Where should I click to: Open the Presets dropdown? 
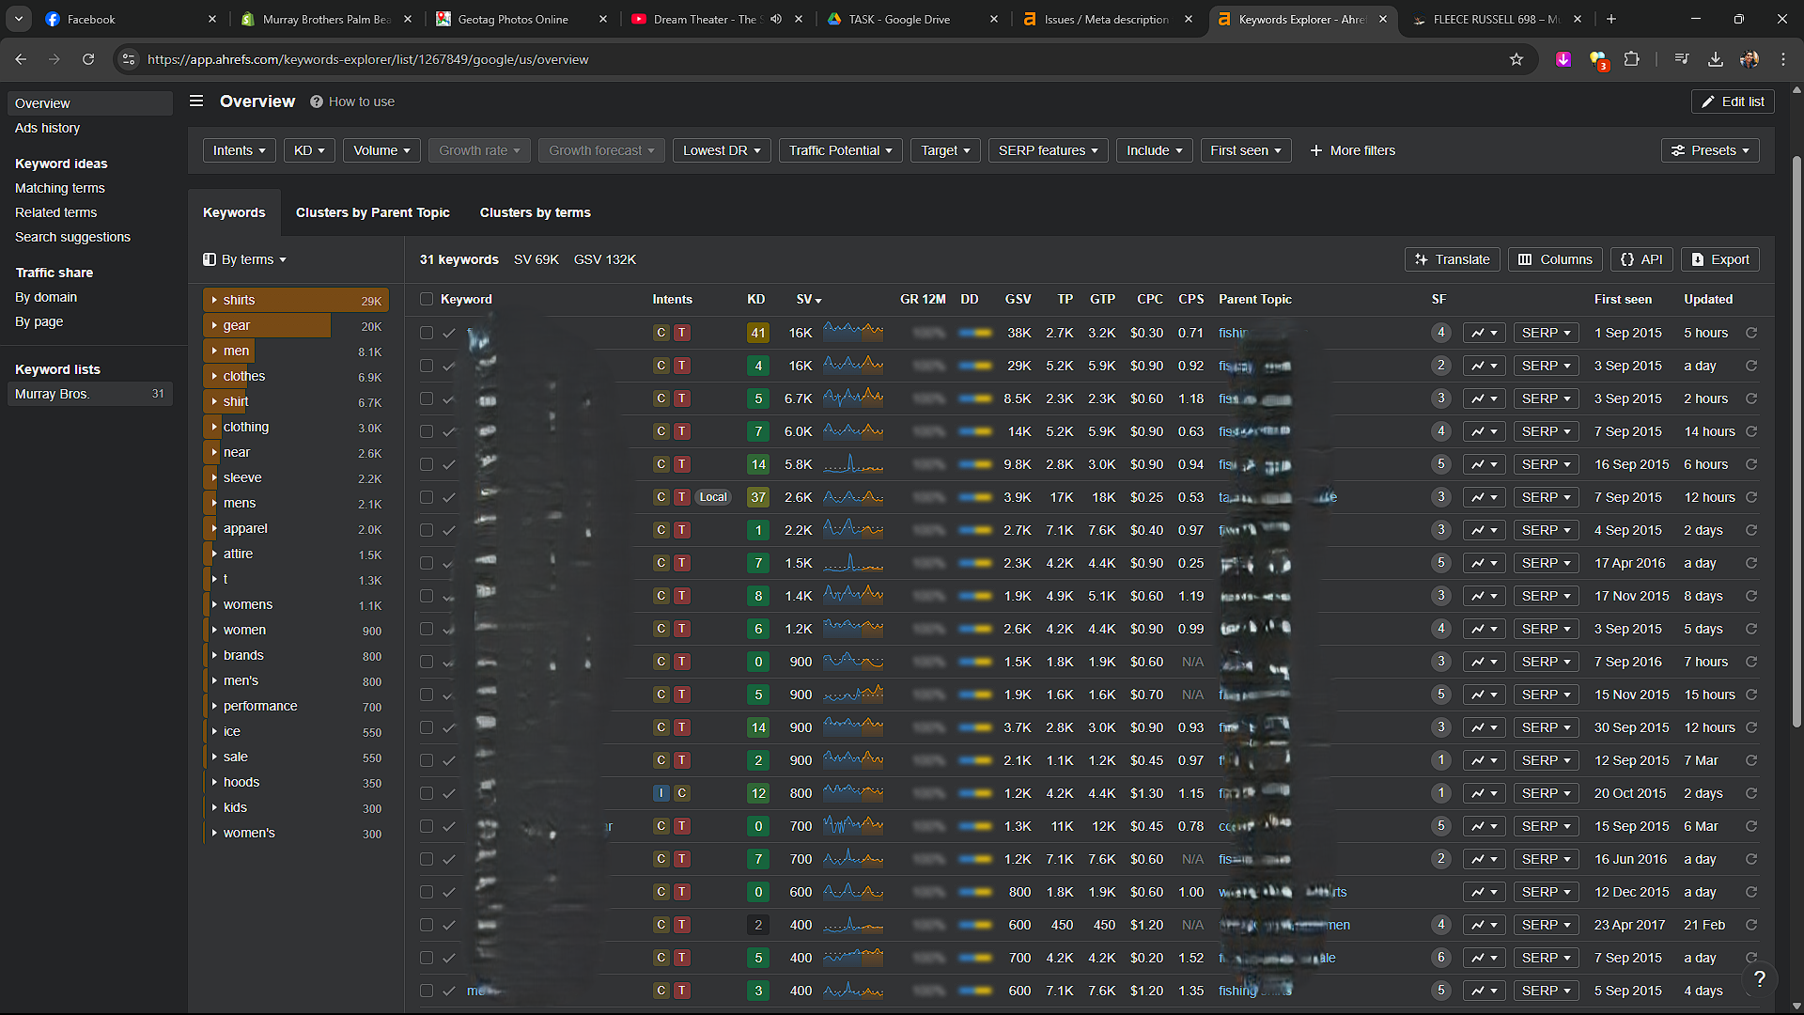1709,150
